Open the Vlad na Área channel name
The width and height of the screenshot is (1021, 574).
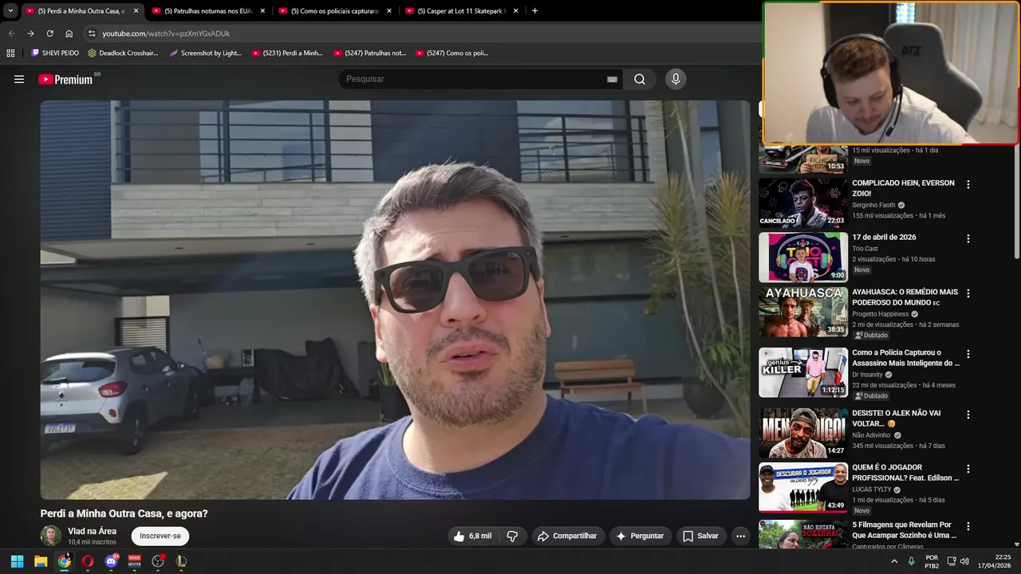(92, 531)
